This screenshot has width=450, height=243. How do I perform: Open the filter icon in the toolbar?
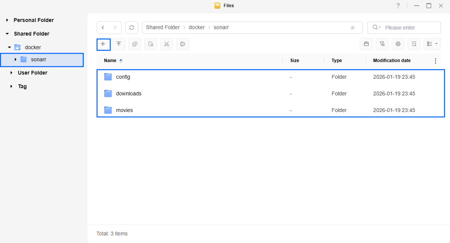point(382,44)
